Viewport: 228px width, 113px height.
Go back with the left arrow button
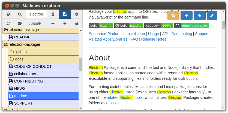[x=187, y=16]
